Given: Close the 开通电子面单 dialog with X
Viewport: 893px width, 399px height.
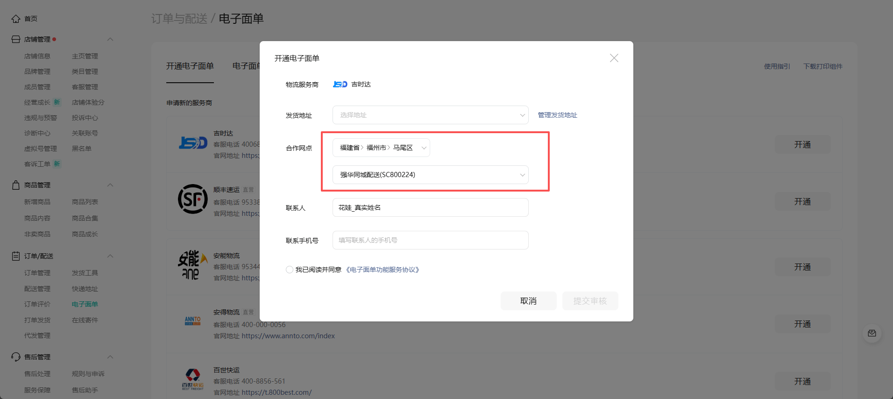Looking at the screenshot, I should [x=614, y=58].
